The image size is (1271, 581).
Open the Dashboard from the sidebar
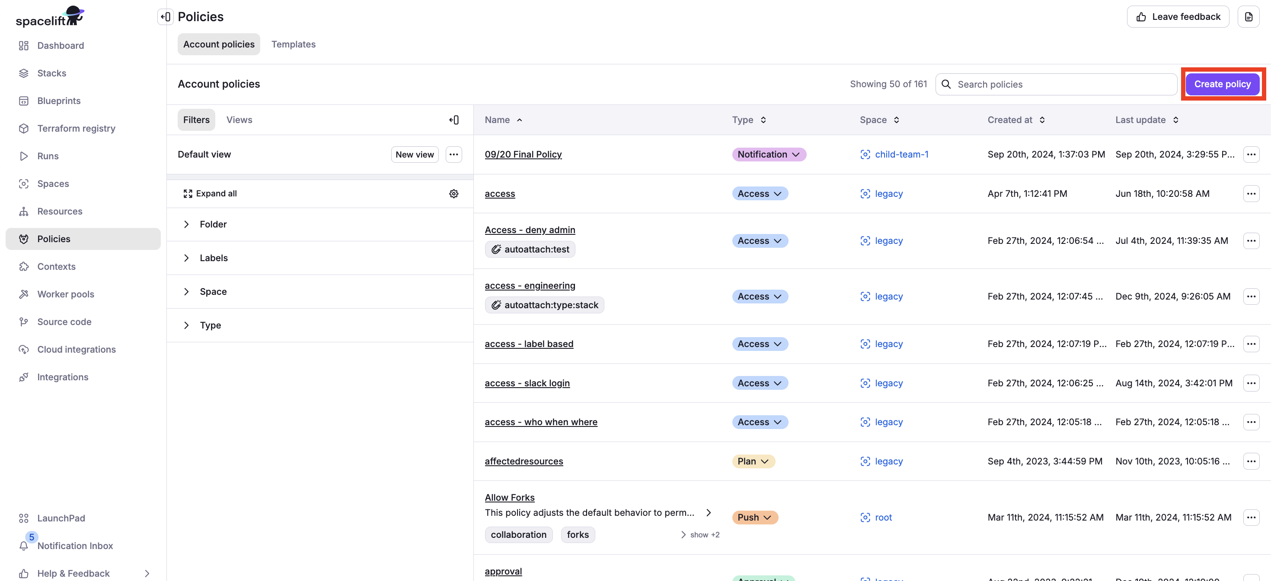point(60,45)
